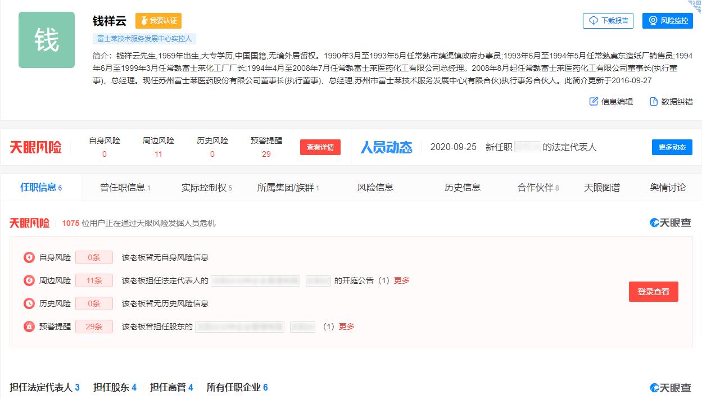This screenshot has height=399, width=702.
Task: Open the 合作伙伴 tab
Action: pyautogui.click(x=538, y=188)
